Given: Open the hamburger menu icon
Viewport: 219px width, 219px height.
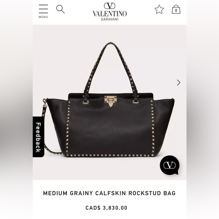Looking at the screenshot, I should (x=43, y=9).
